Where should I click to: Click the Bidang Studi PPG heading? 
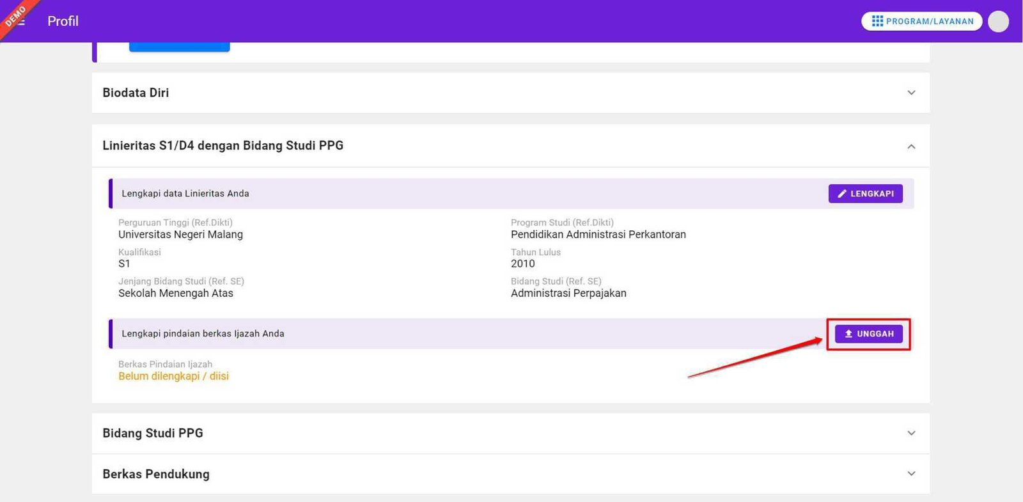coord(153,433)
